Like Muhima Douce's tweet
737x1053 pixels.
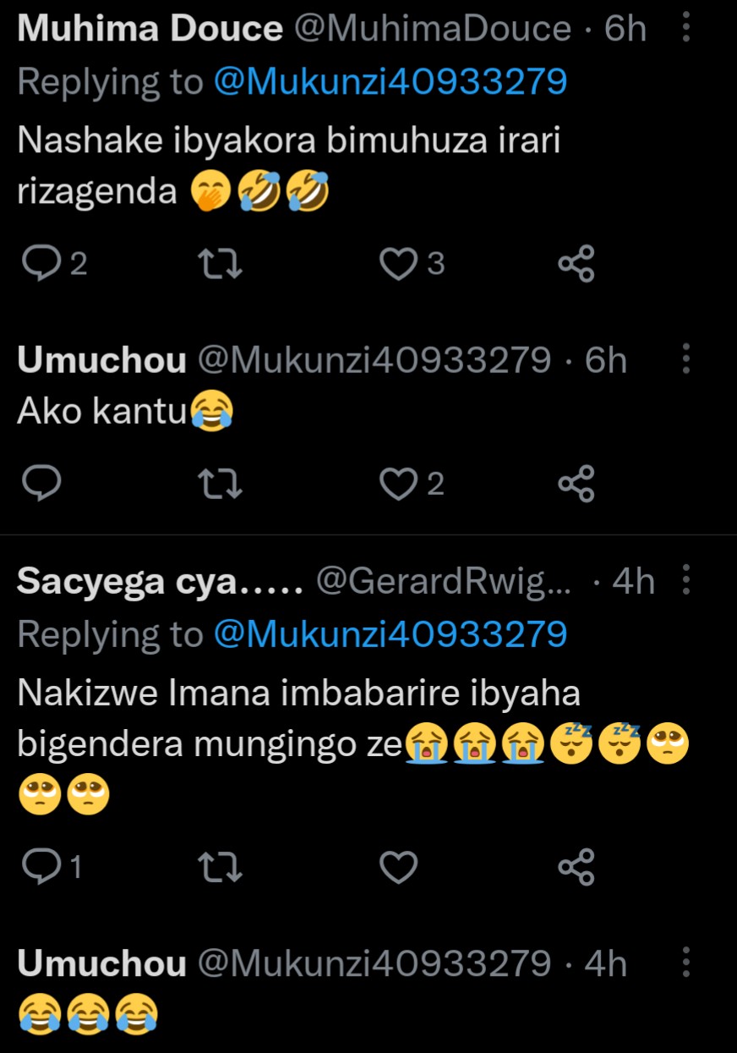[x=396, y=265]
